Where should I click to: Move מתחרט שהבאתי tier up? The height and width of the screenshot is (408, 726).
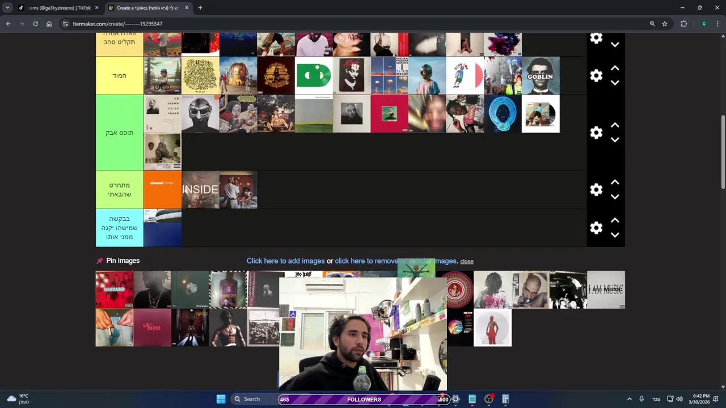tap(615, 182)
